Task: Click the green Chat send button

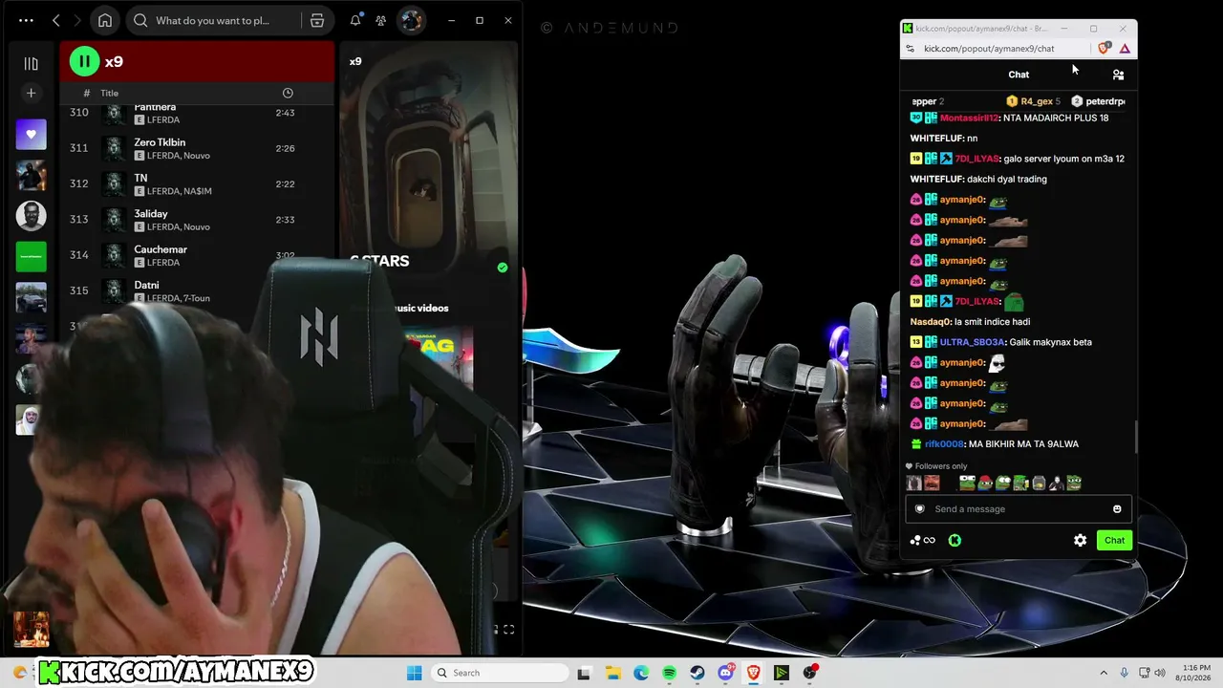Action: click(x=1114, y=540)
